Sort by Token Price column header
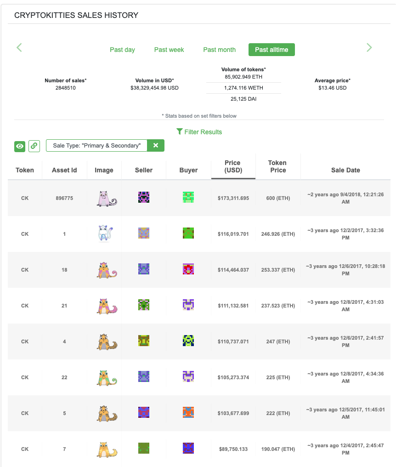This screenshot has width=396, height=467. point(278,166)
